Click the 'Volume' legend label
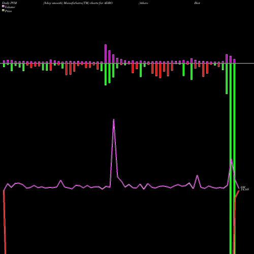 (10, 7)
